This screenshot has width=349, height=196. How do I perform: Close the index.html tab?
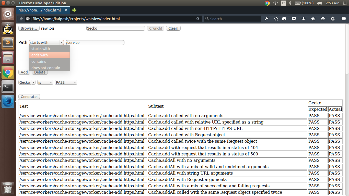tap(66, 10)
